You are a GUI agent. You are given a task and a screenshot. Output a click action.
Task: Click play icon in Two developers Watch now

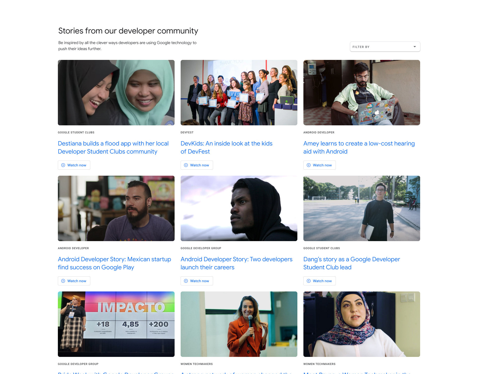click(186, 281)
